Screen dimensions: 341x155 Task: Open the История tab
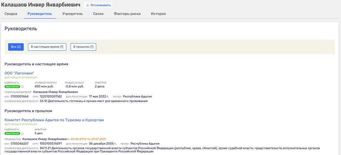click(x=158, y=14)
